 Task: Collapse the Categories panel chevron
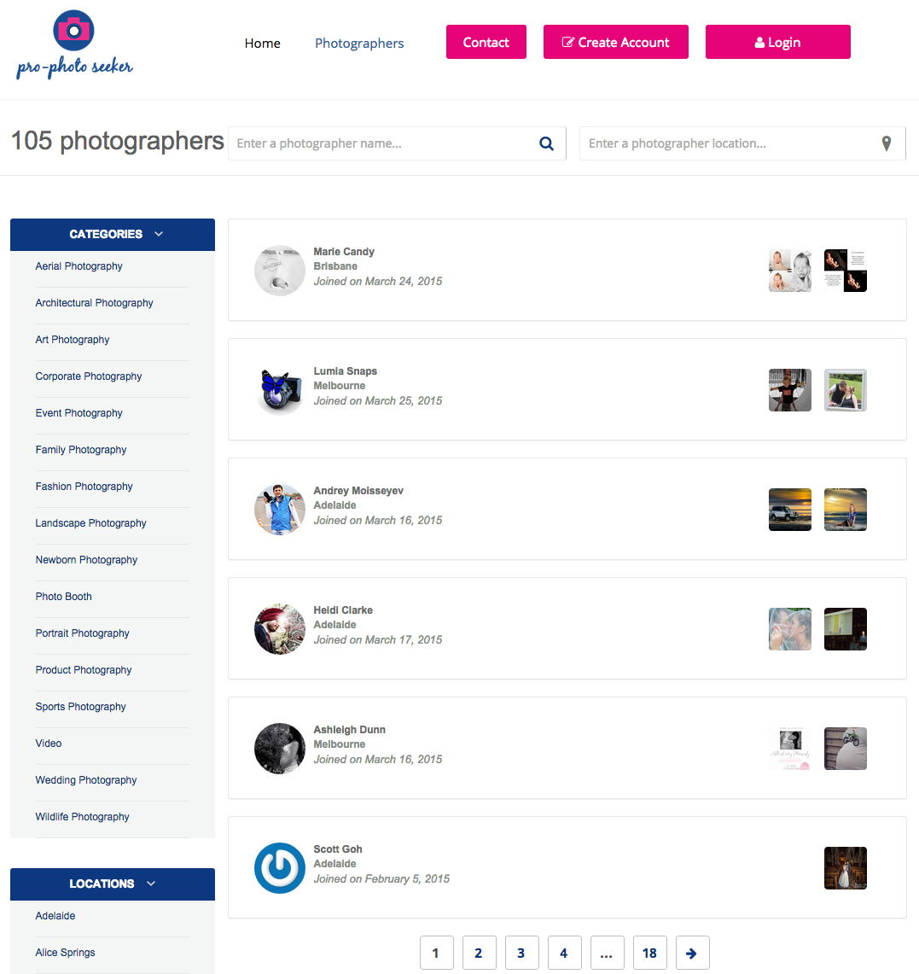159,234
